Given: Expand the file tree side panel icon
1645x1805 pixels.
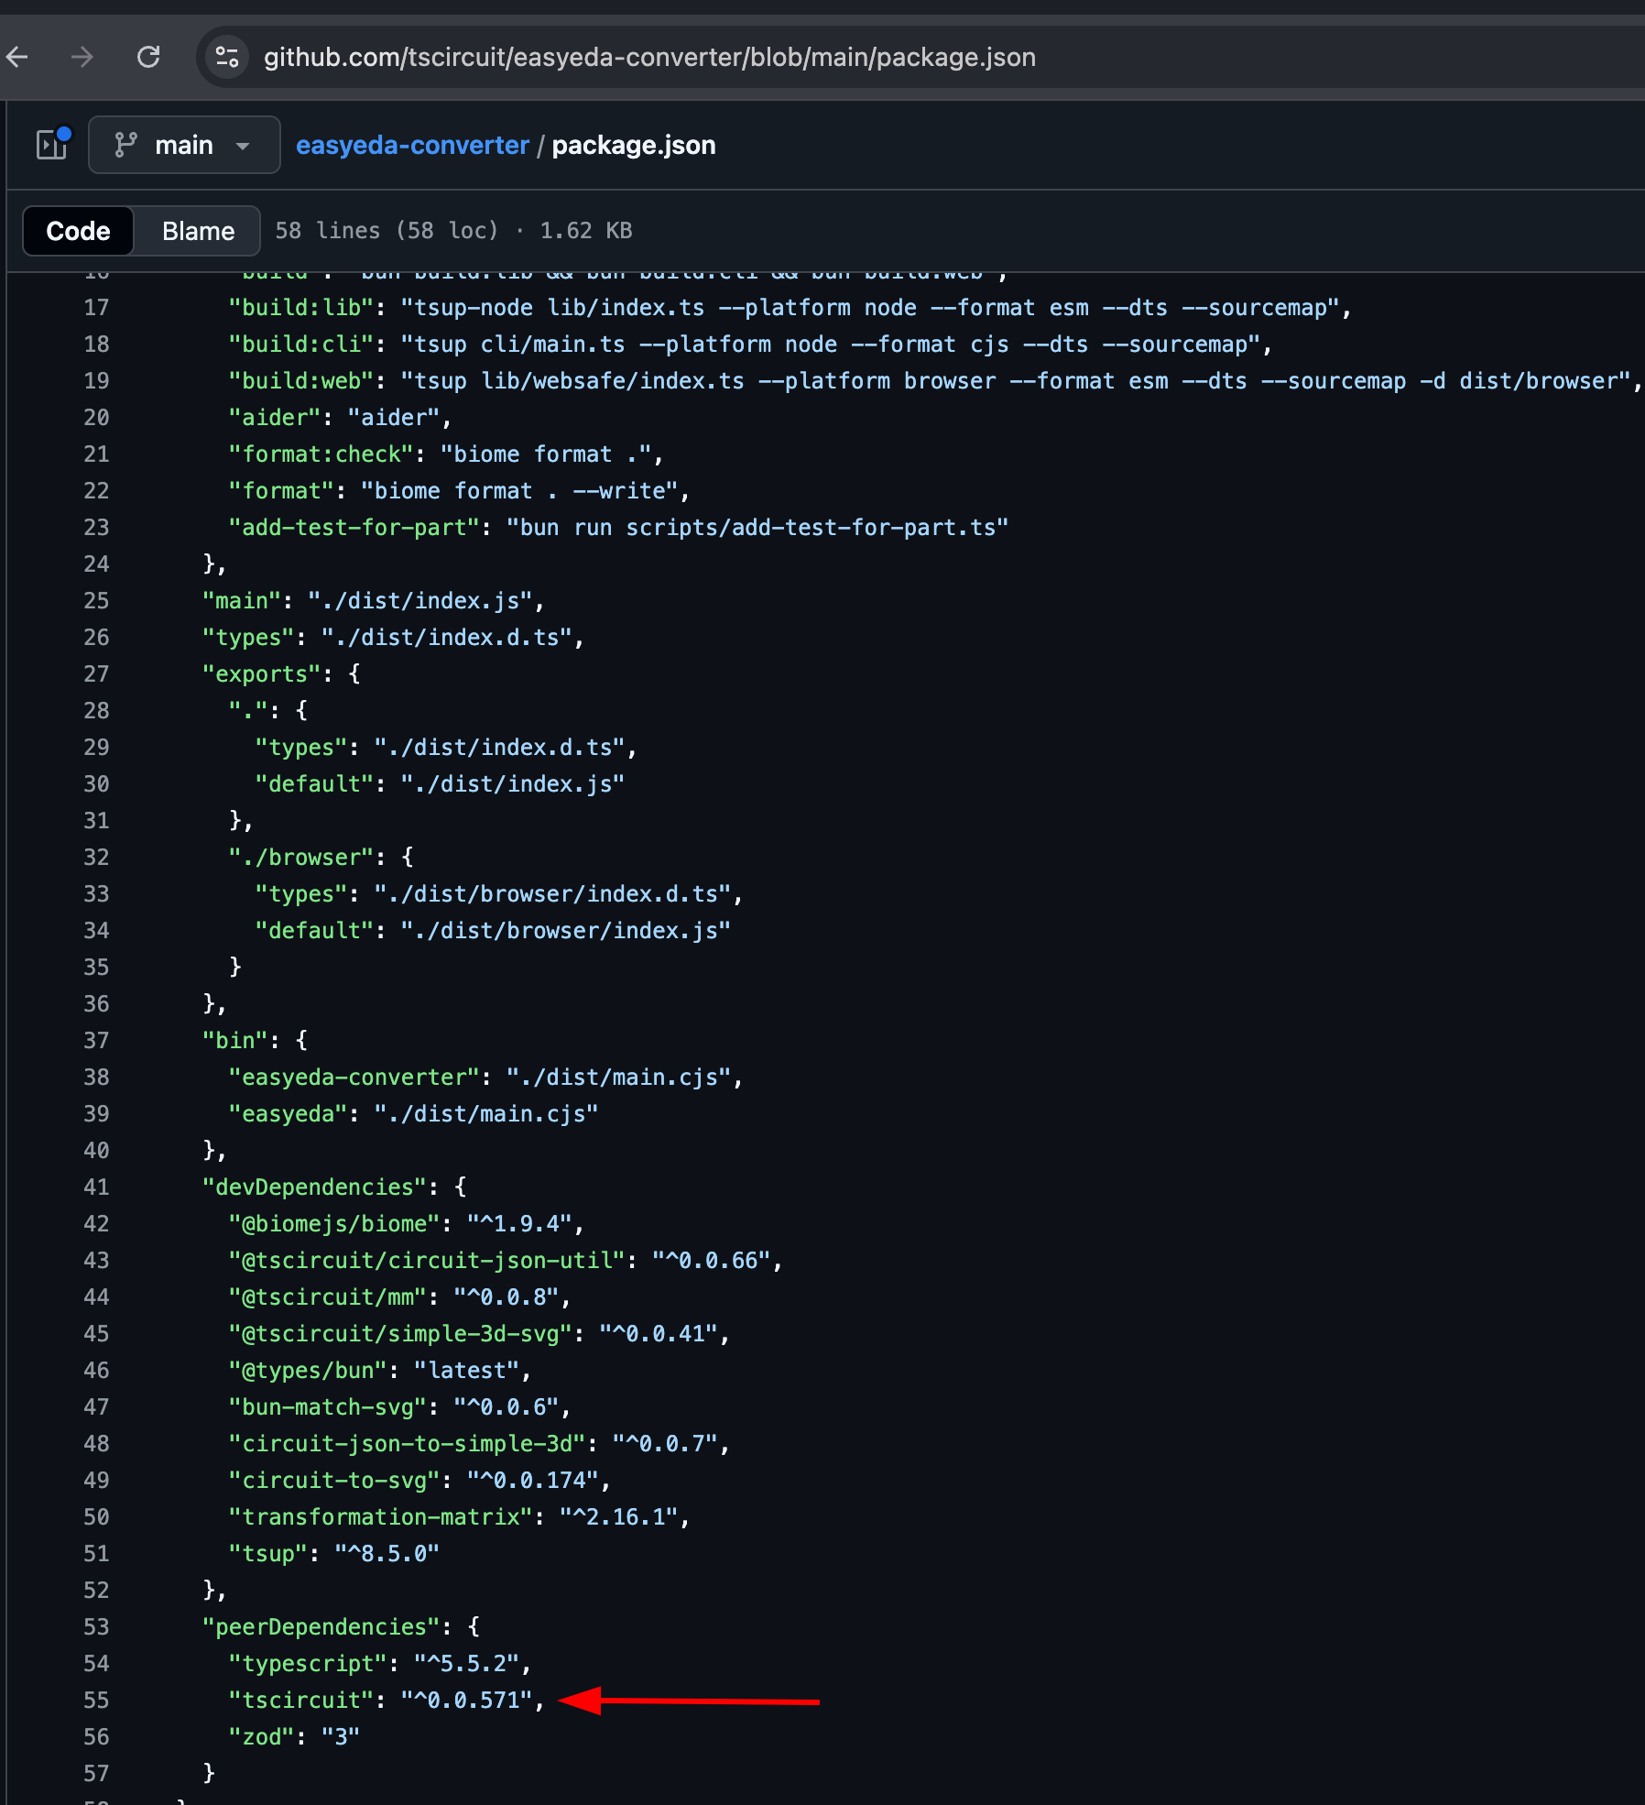Looking at the screenshot, I should [52, 145].
